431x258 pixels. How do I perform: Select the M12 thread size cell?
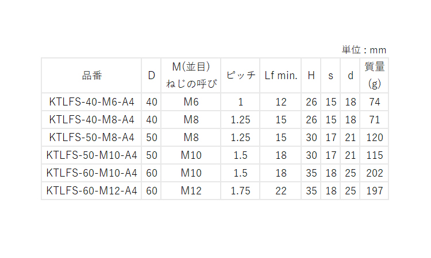[191, 191]
